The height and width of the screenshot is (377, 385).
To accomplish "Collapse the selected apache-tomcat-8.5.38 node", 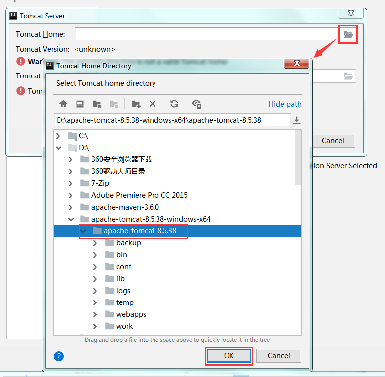I will pyautogui.click(x=83, y=231).
